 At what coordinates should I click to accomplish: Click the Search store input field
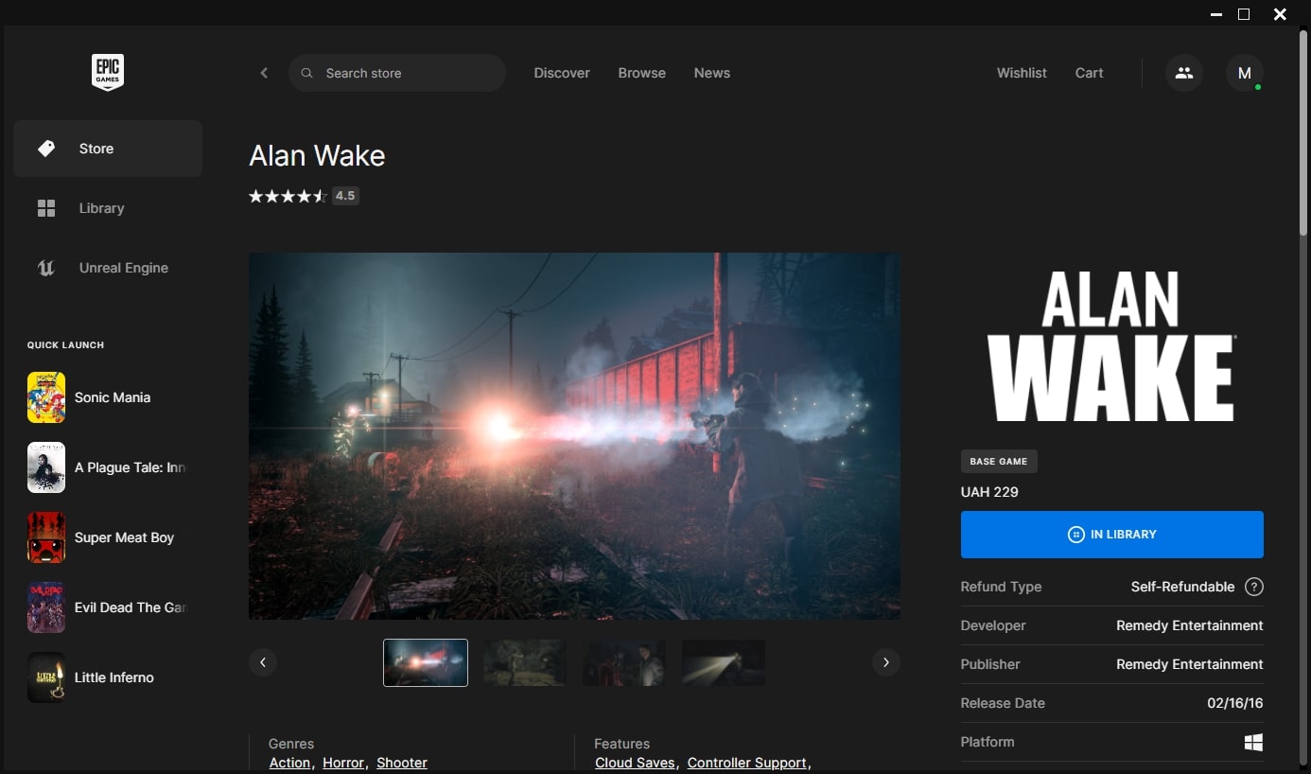point(397,73)
